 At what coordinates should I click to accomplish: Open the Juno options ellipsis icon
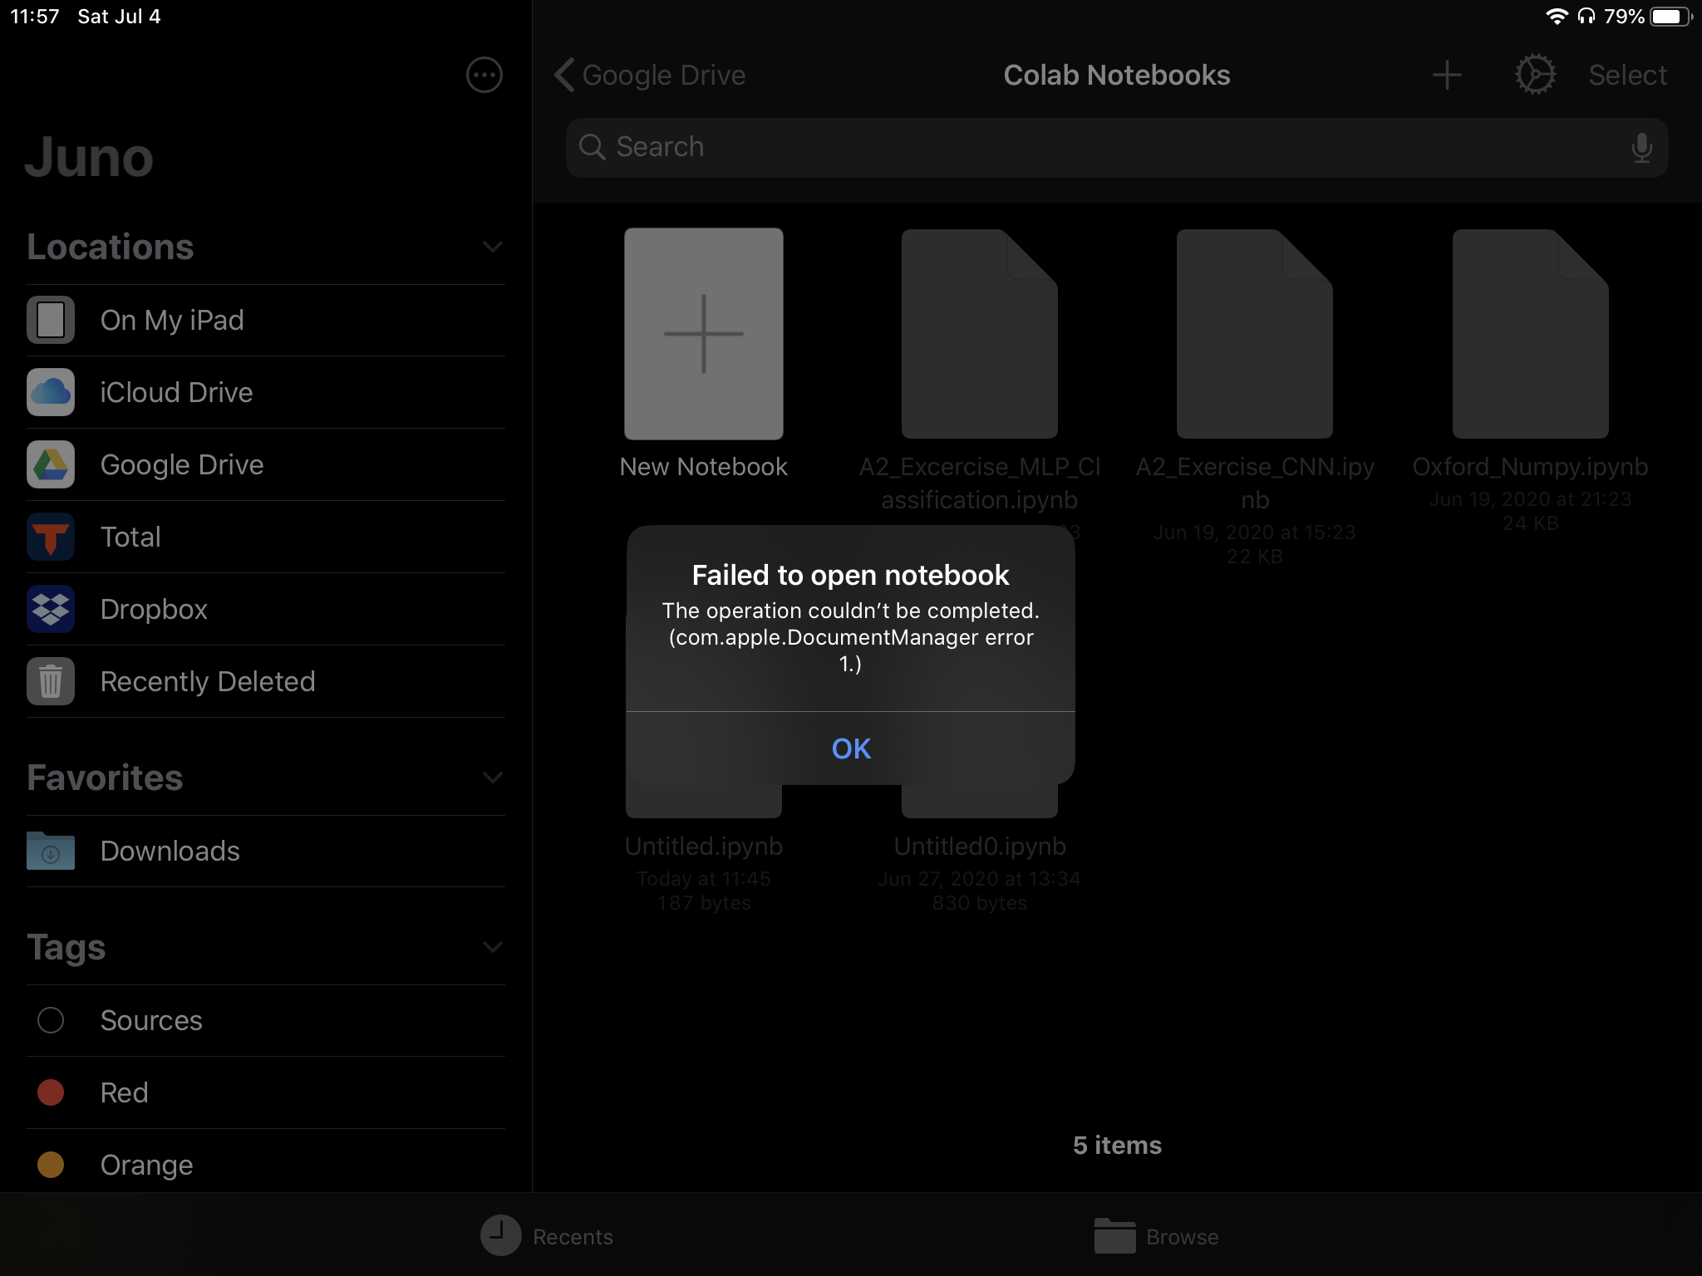[x=484, y=75]
